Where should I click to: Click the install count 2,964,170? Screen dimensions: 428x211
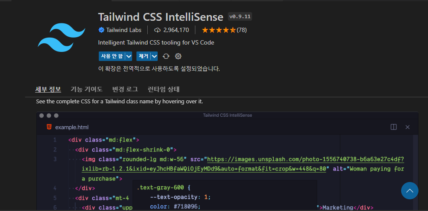(x=176, y=30)
